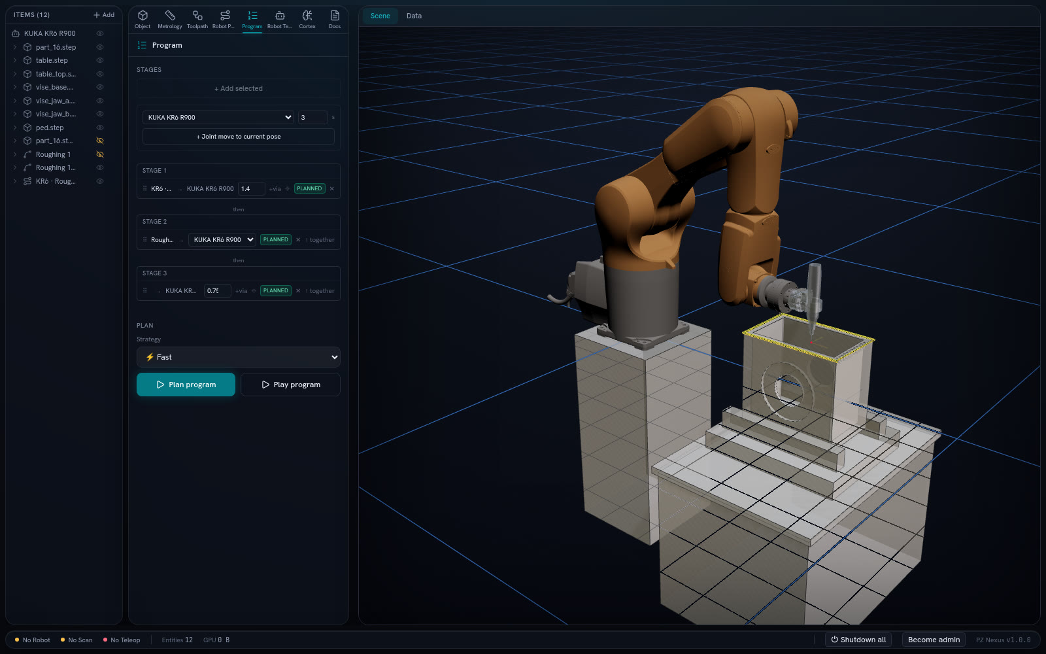The image size is (1046, 654).
Task: Click Become admin button
Action: point(934,640)
